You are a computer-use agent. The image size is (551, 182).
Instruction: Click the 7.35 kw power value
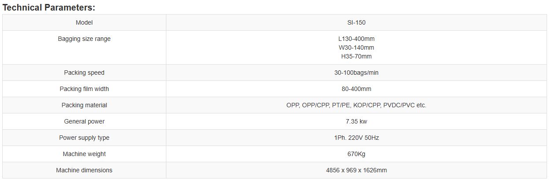(x=356, y=121)
